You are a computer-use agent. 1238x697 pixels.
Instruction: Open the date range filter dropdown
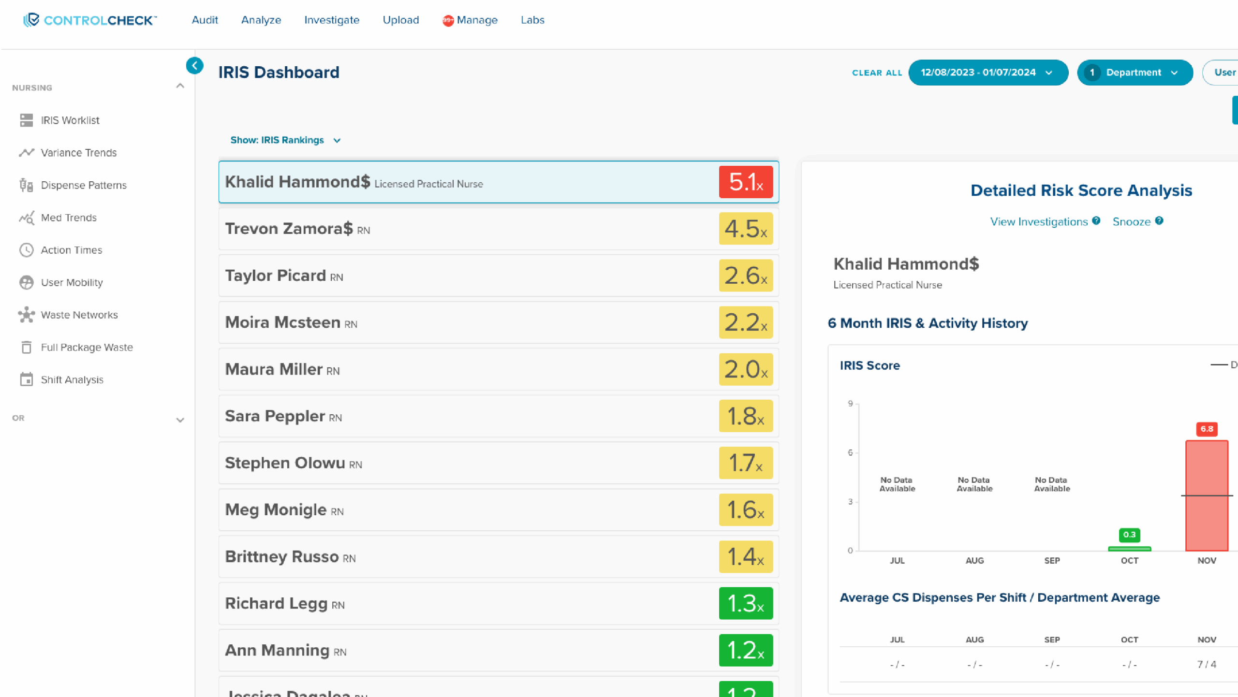[987, 73]
